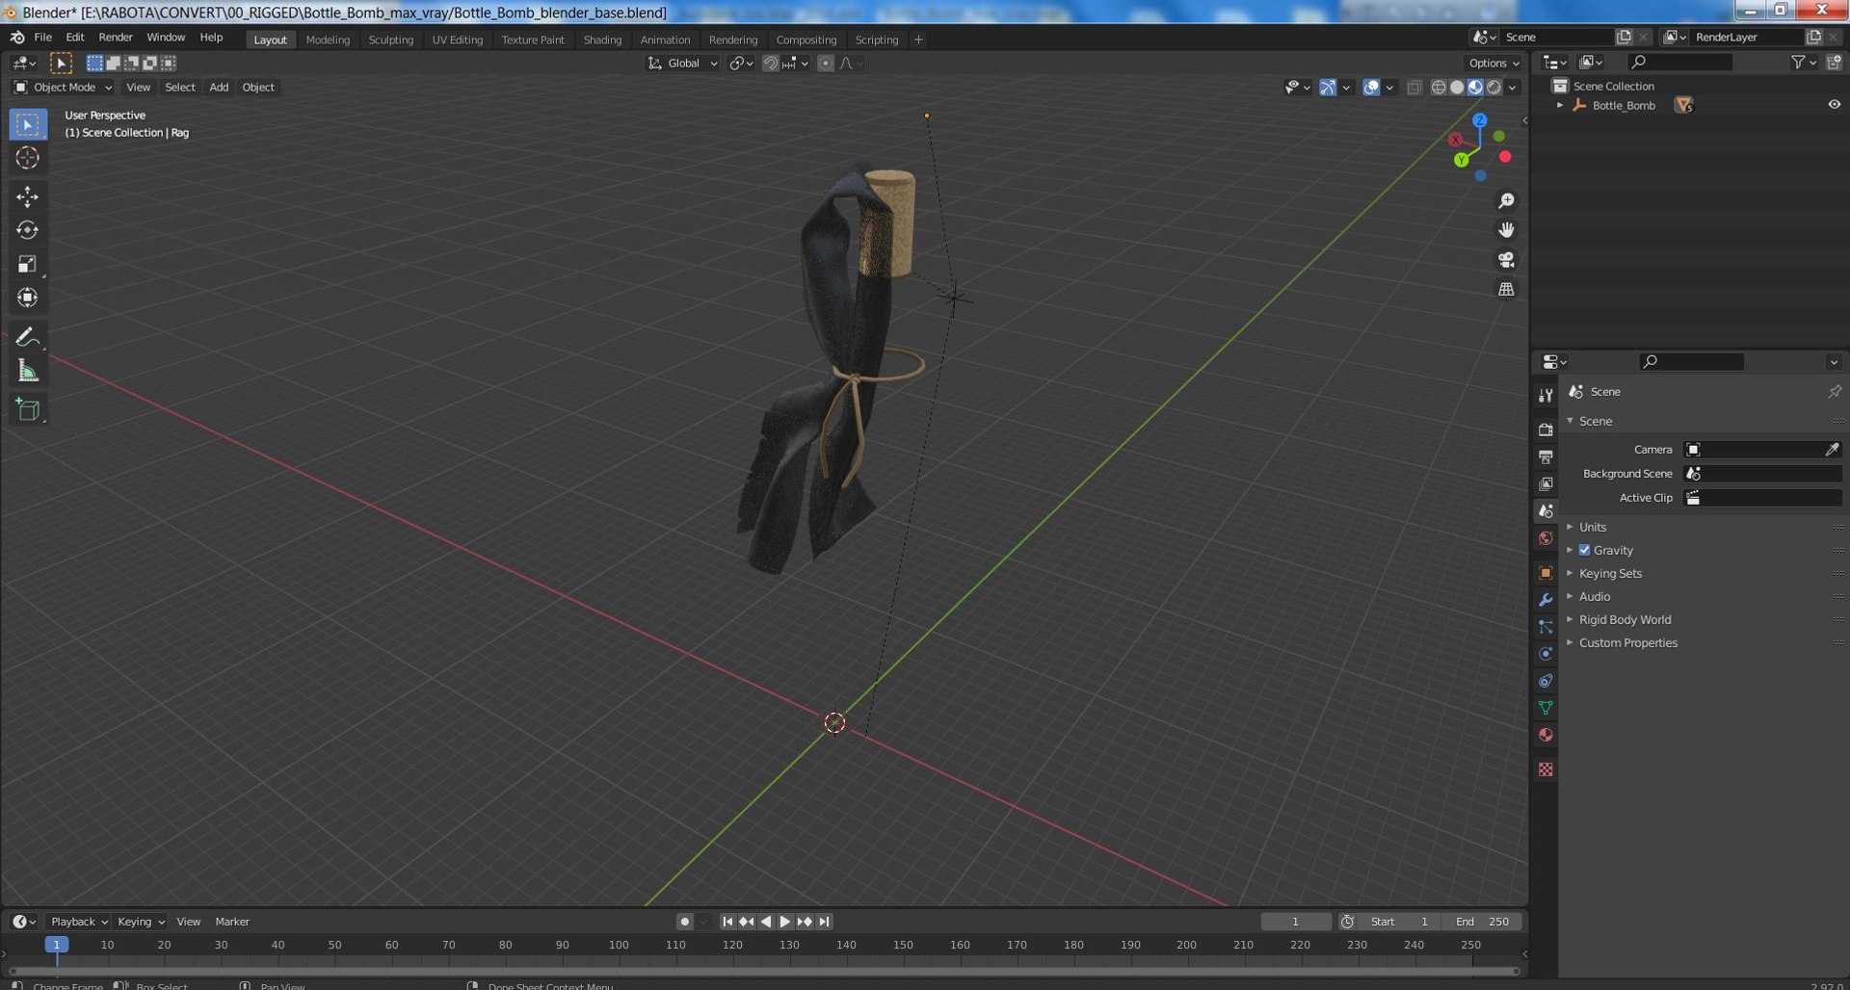The width and height of the screenshot is (1850, 990).
Task: Click the End frame field showing 250
Action: (x=1482, y=922)
